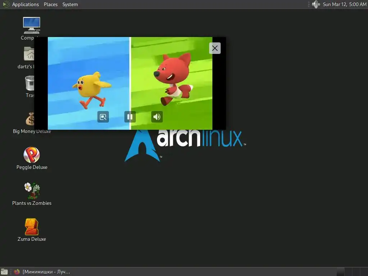The height and width of the screenshot is (276, 368).
Task: Select the Computer desktop icon
Action: [x=32, y=26]
